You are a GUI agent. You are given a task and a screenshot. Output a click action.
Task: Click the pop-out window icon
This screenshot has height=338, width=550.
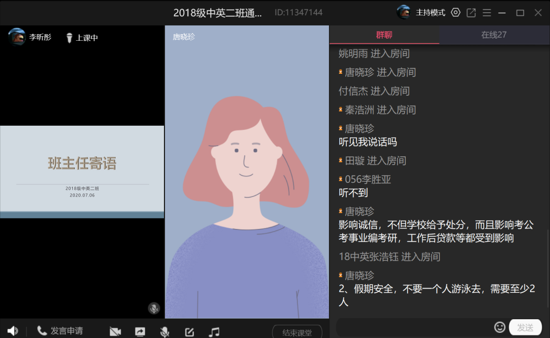472,12
